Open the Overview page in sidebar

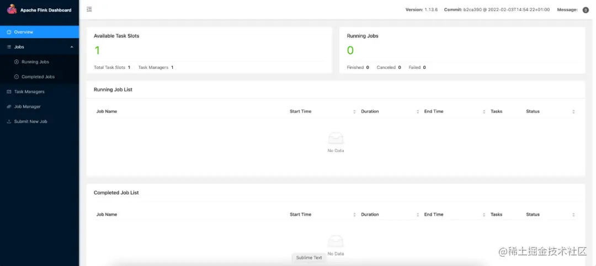click(40, 32)
